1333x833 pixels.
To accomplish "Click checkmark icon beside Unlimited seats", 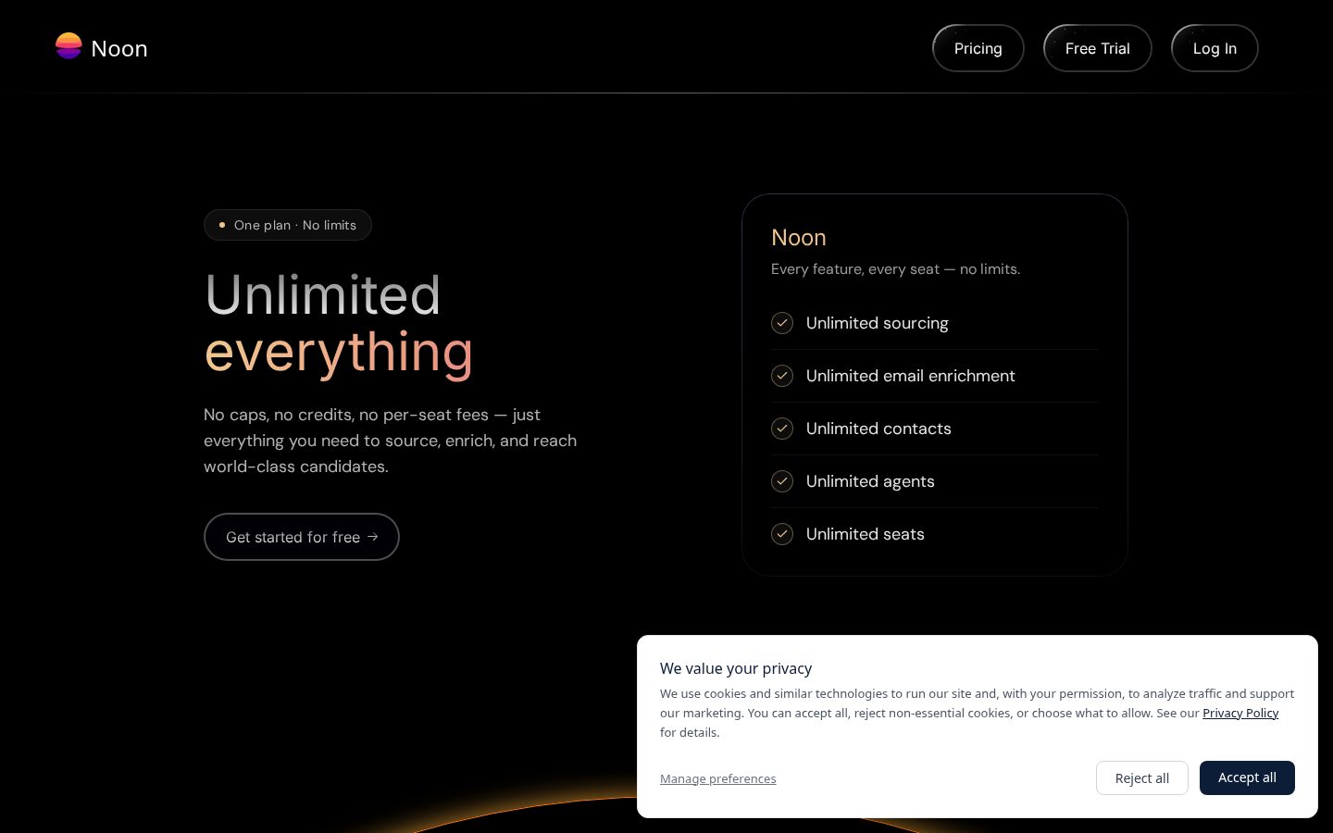I will click(x=782, y=534).
